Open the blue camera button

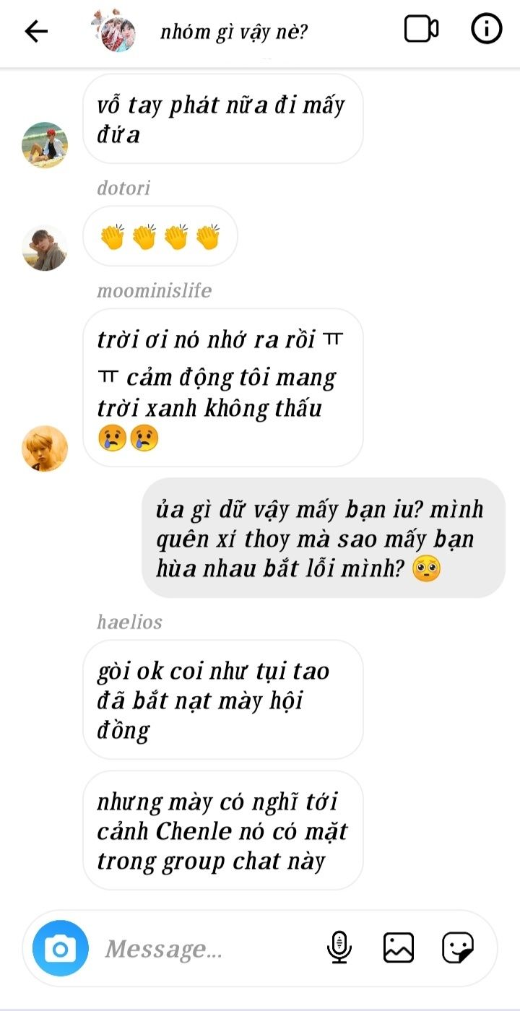coord(61,948)
